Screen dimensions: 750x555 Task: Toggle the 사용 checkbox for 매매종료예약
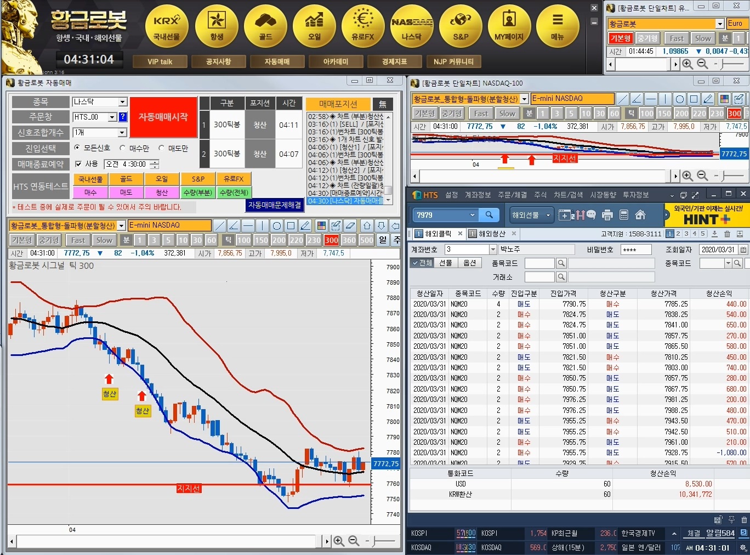click(78, 164)
